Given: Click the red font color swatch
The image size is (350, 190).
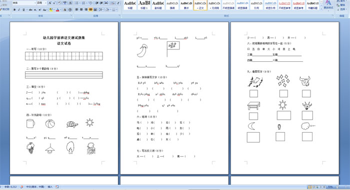Looking at the screenshot, I should coord(57,10).
